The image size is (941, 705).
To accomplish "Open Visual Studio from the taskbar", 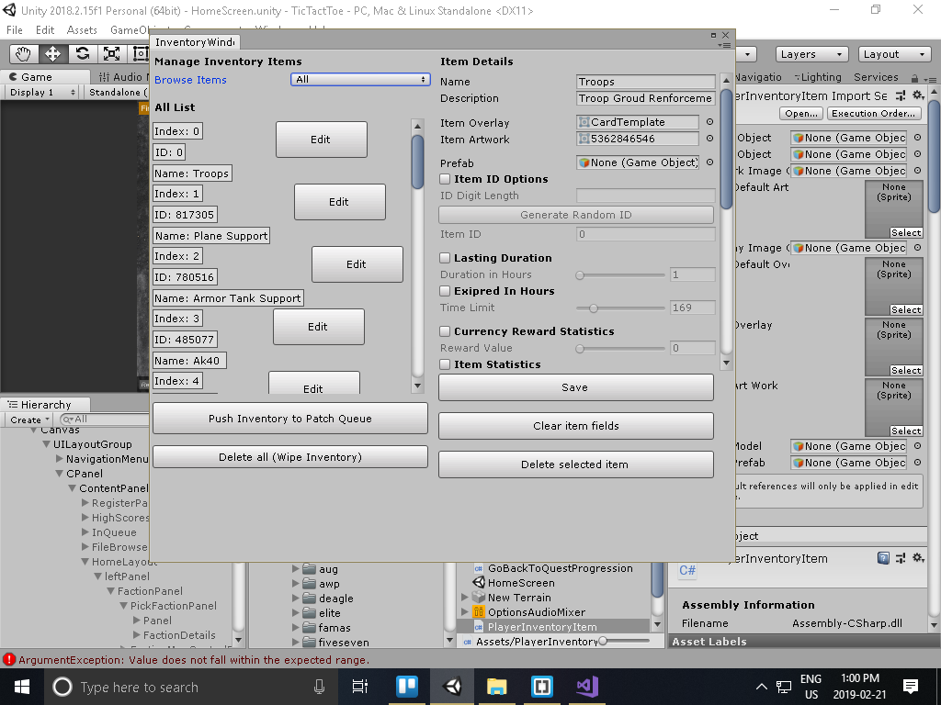I will click(x=586, y=687).
